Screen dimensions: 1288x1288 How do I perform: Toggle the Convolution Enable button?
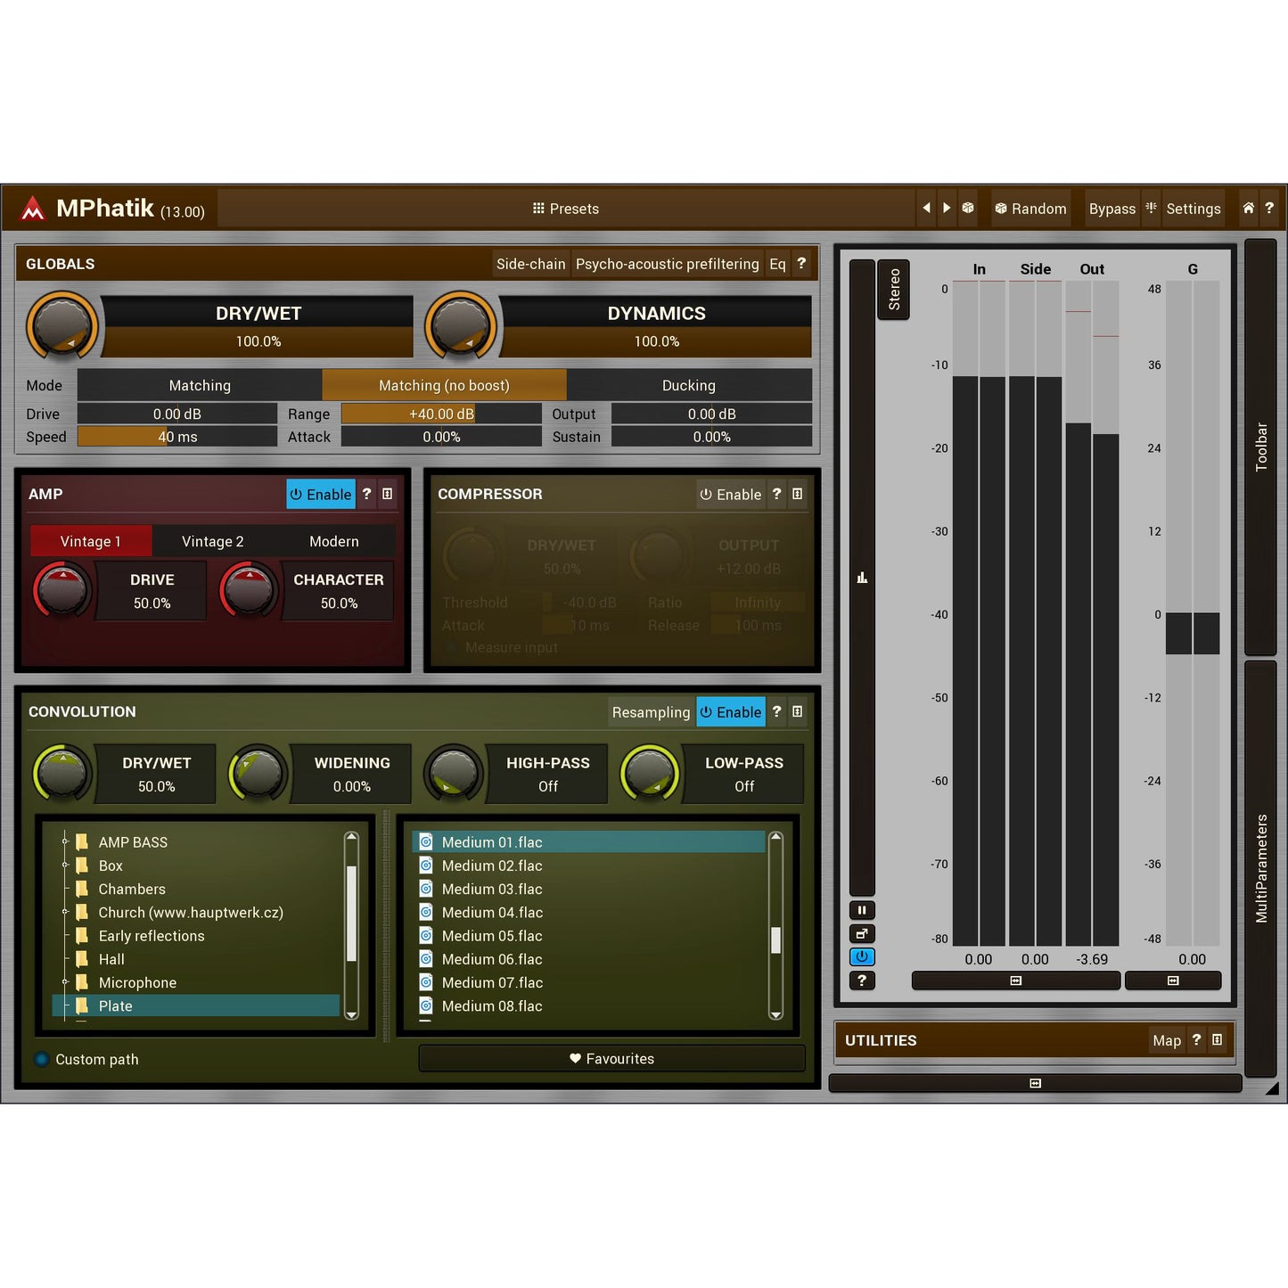point(730,712)
